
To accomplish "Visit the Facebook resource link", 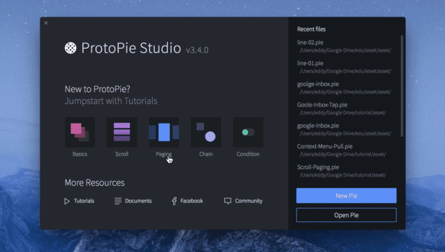I will click(187, 201).
